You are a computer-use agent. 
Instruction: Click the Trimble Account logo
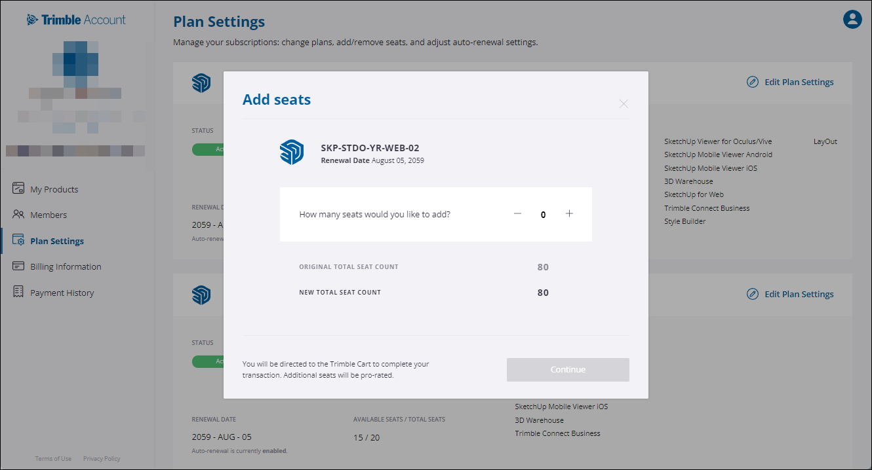pos(76,19)
